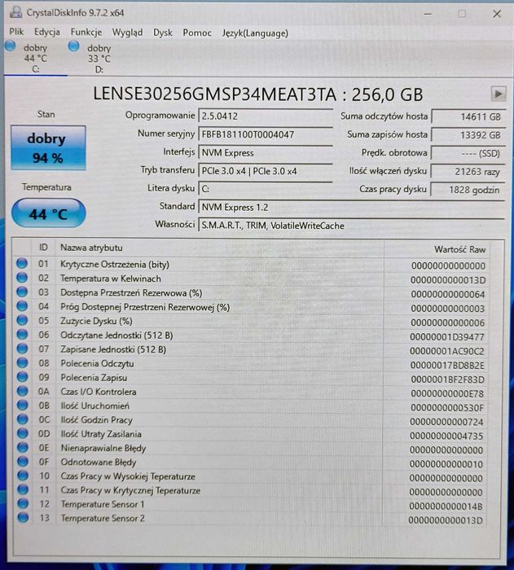Select raw value 000000000530F
The image size is (514, 570).
[x=447, y=408]
